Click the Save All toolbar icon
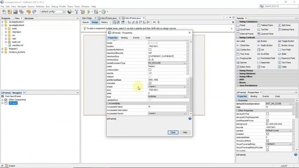 pos(21,12)
